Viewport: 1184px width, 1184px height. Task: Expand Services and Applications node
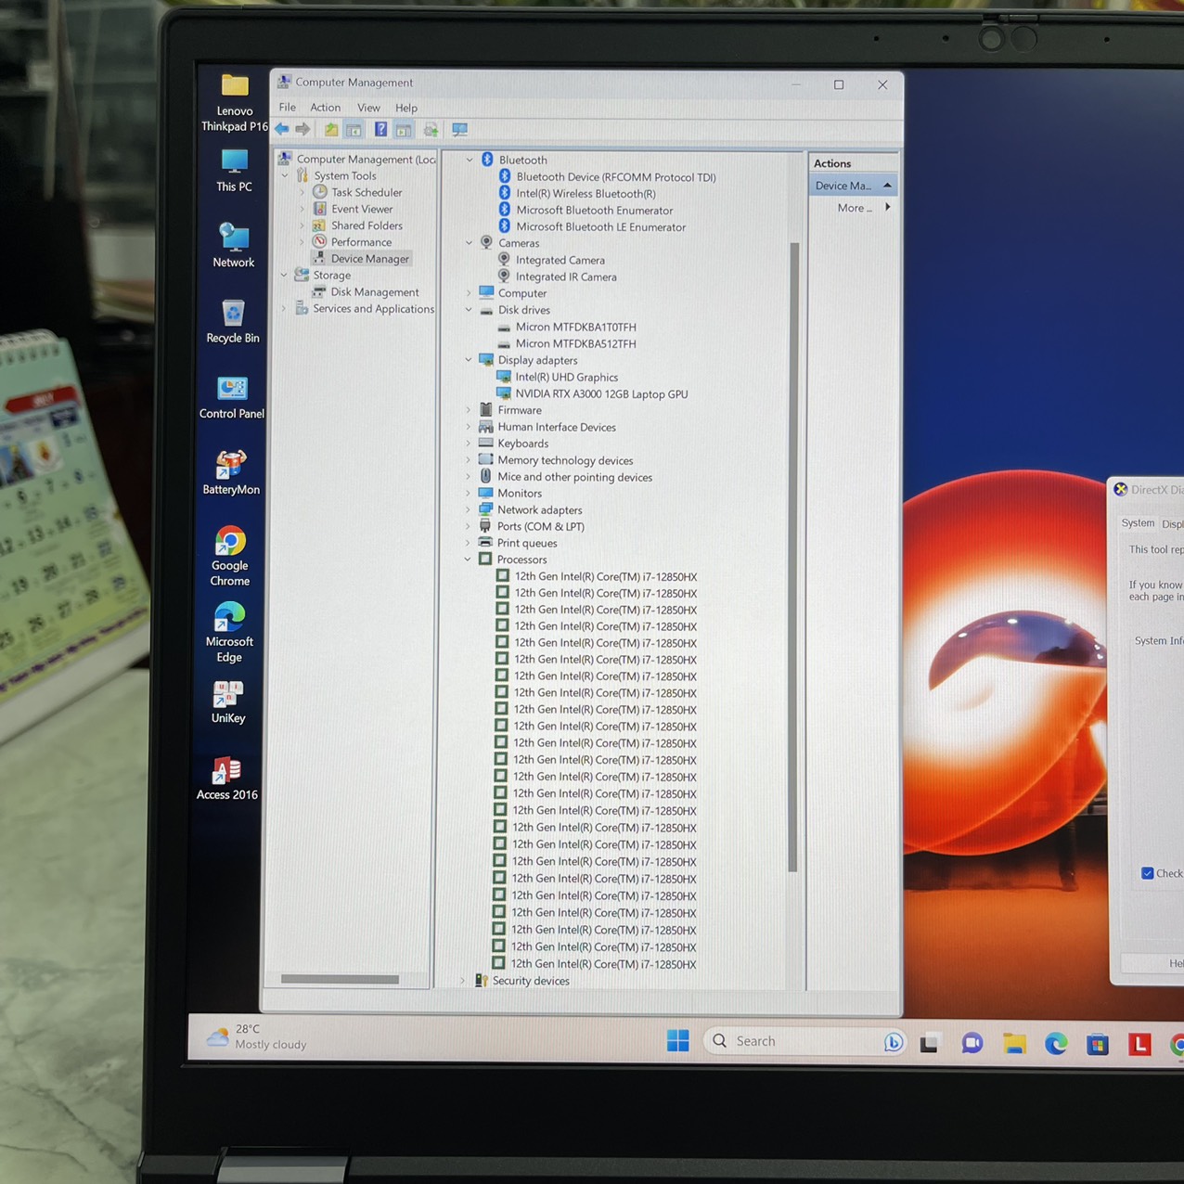pyautogui.click(x=284, y=309)
